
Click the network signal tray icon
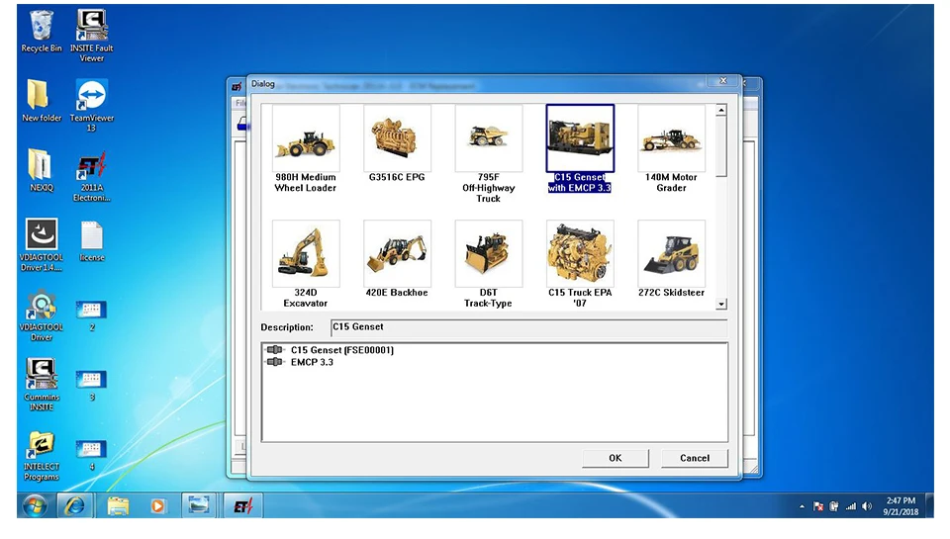pyautogui.click(x=851, y=507)
